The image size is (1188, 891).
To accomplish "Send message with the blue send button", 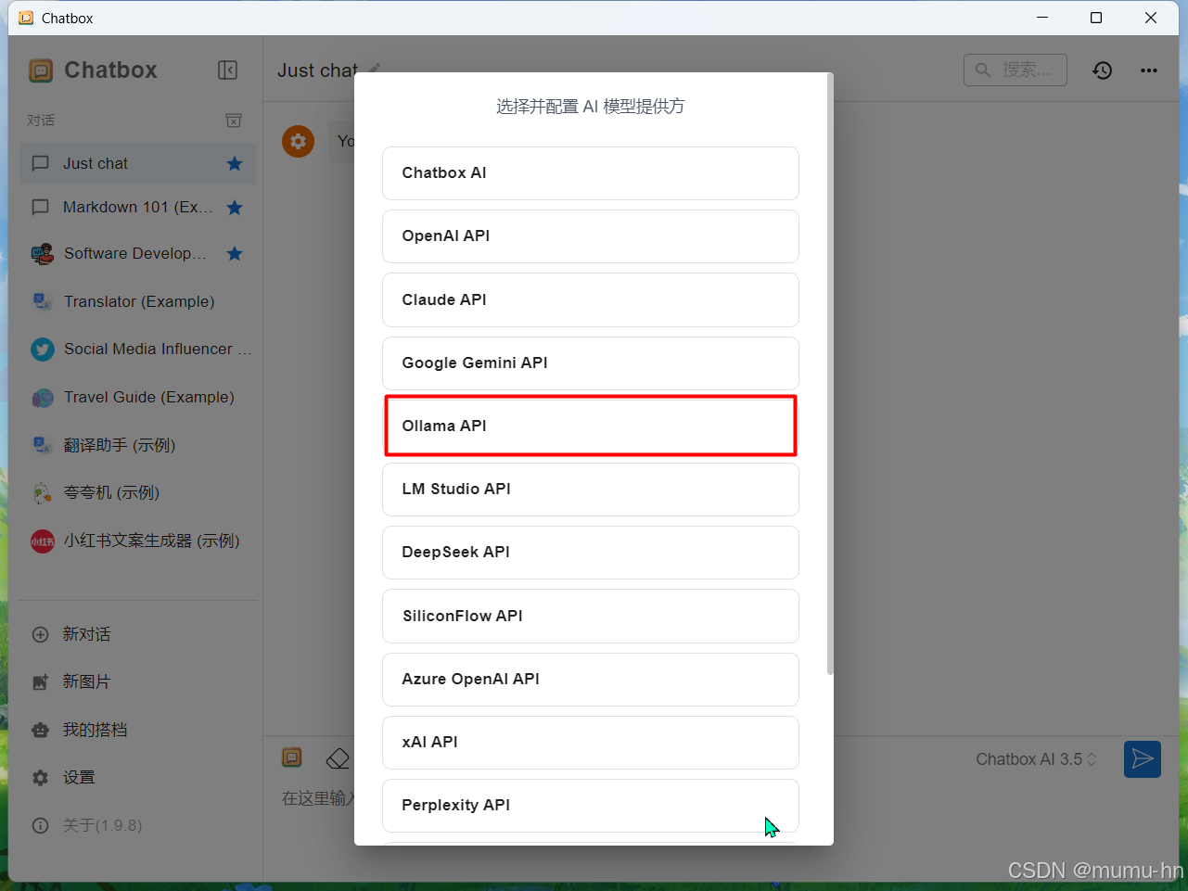I will click(1143, 759).
